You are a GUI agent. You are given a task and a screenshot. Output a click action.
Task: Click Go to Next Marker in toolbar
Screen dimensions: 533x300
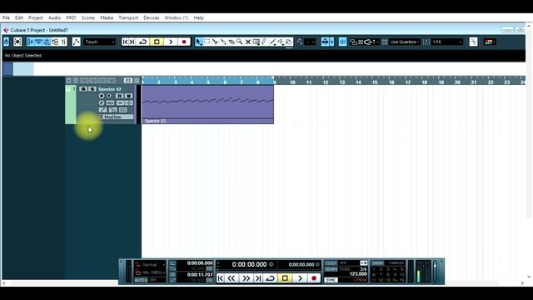coord(132,42)
